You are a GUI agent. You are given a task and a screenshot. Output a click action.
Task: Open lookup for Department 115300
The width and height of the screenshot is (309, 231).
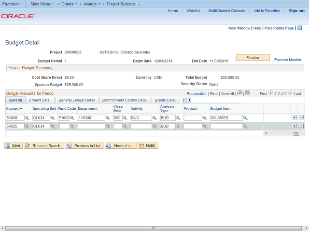coord(108,118)
